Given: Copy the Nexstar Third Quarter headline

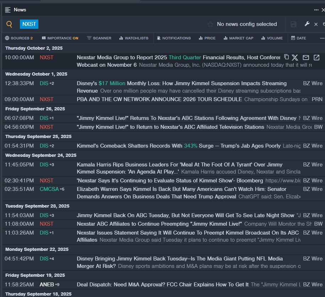Looking at the screenshot, I should coord(286,57).
